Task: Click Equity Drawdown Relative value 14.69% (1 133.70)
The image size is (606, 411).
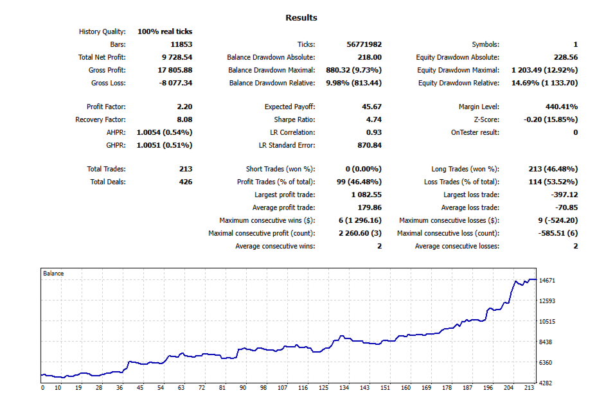Action: tap(544, 83)
